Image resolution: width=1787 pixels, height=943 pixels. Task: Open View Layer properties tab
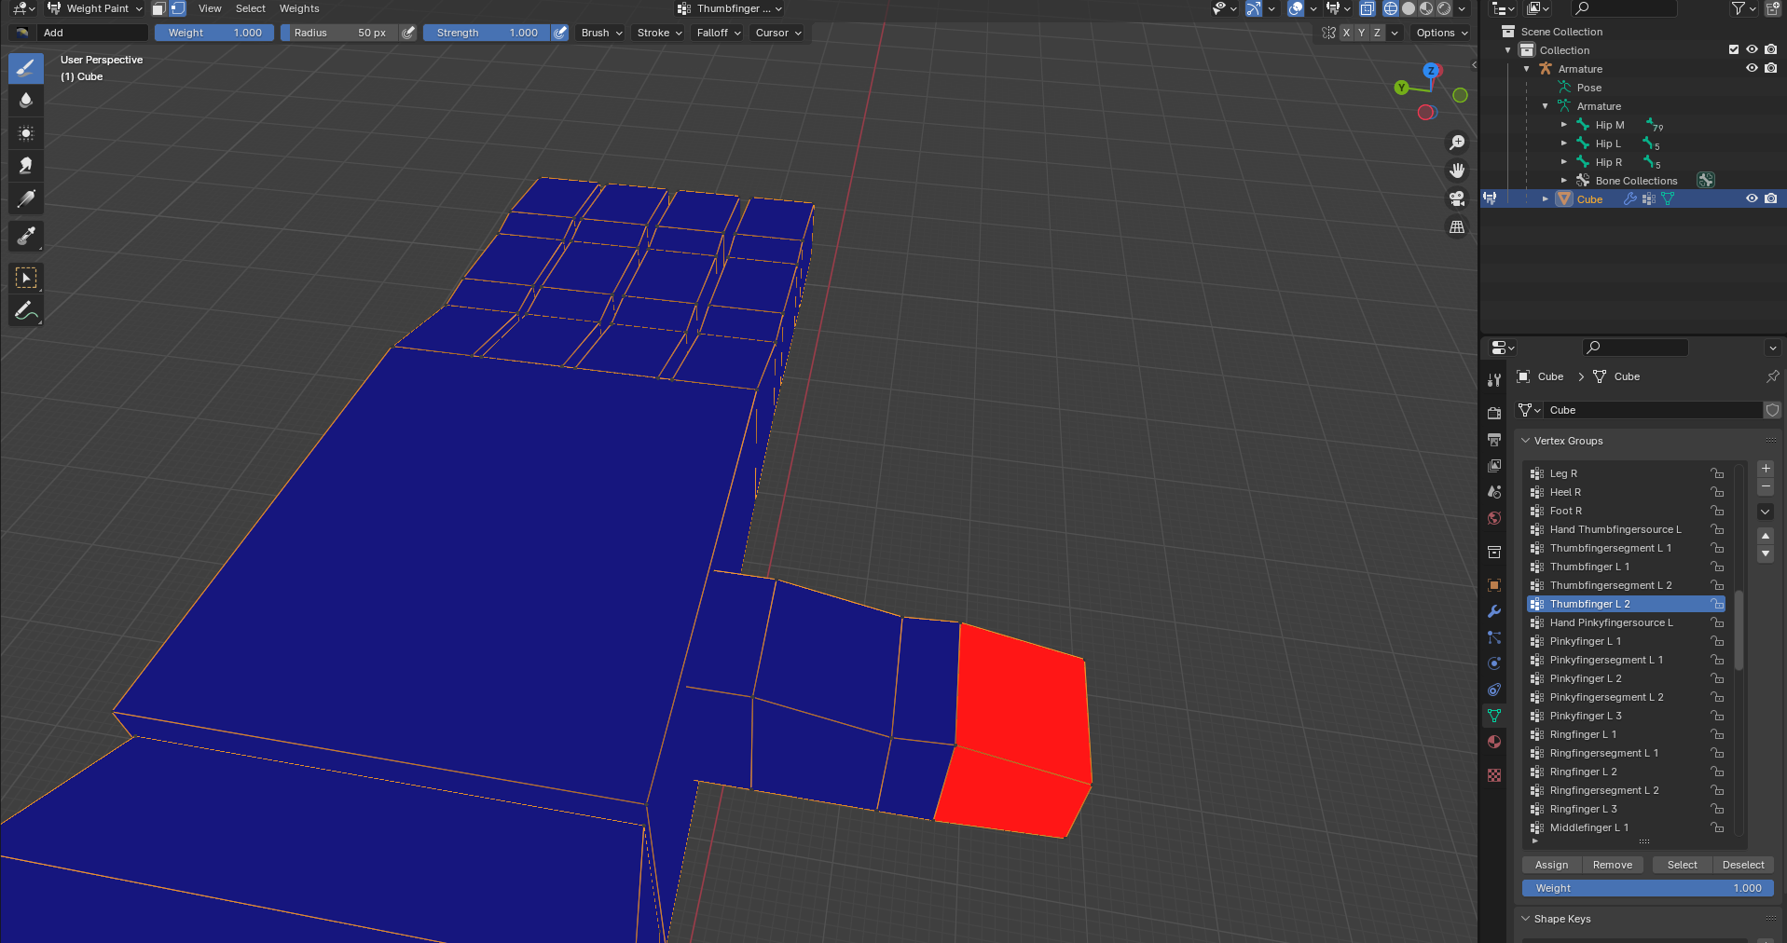tap(1494, 465)
